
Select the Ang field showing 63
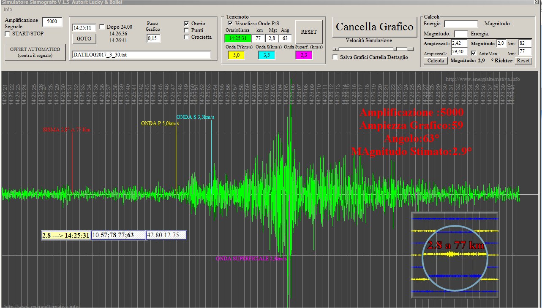(285, 38)
